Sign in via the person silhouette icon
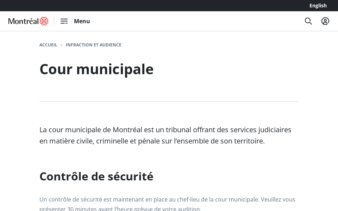338x211 pixels. coord(325,21)
